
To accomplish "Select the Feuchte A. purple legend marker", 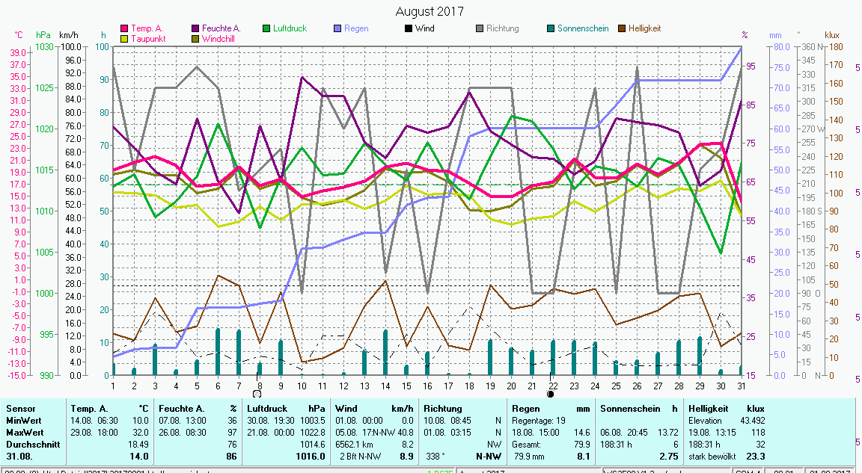I will tap(196, 29).
